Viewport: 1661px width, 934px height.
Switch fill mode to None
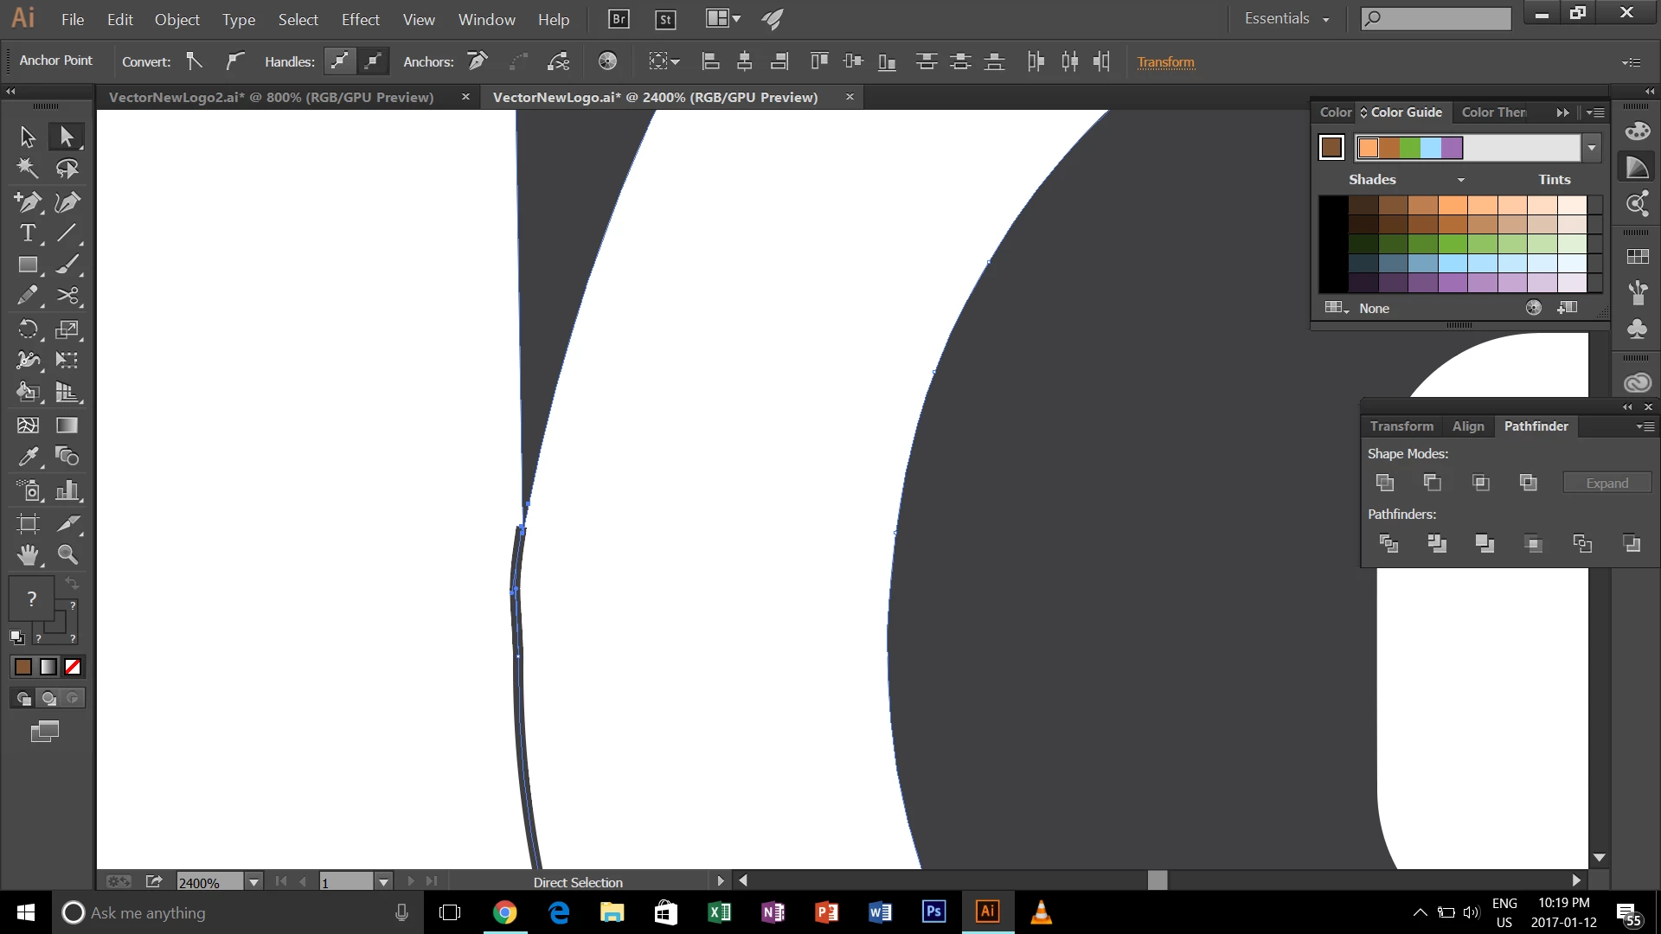[x=74, y=667]
